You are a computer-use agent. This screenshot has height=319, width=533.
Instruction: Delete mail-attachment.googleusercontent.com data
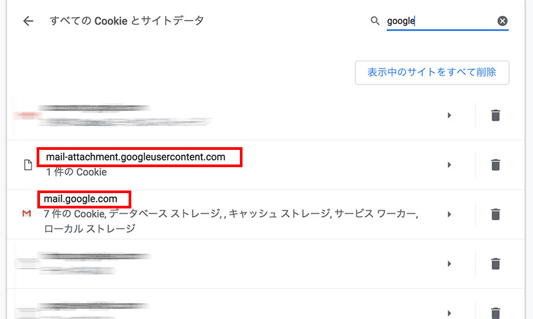495,164
